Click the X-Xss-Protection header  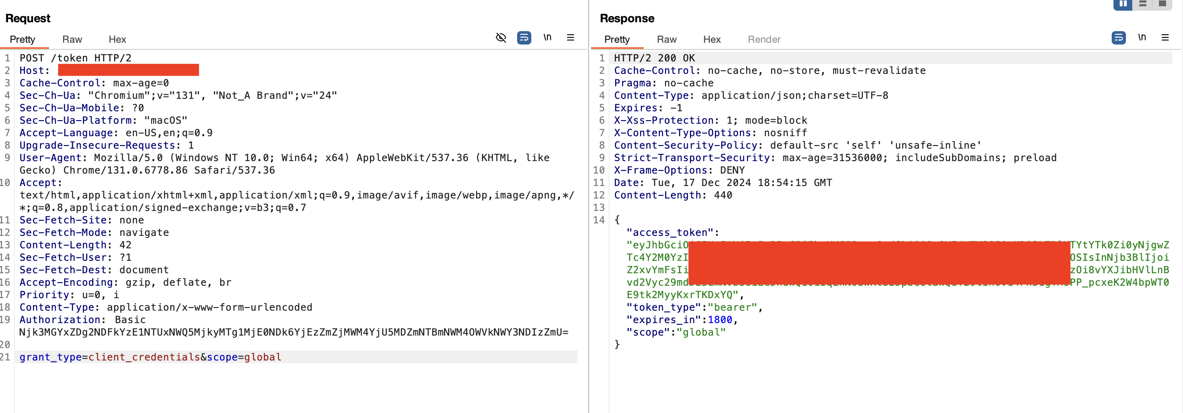click(711, 120)
